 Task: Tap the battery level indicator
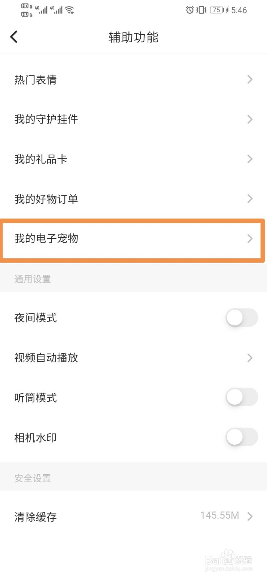pyautogui.click(x=216, y=10)
